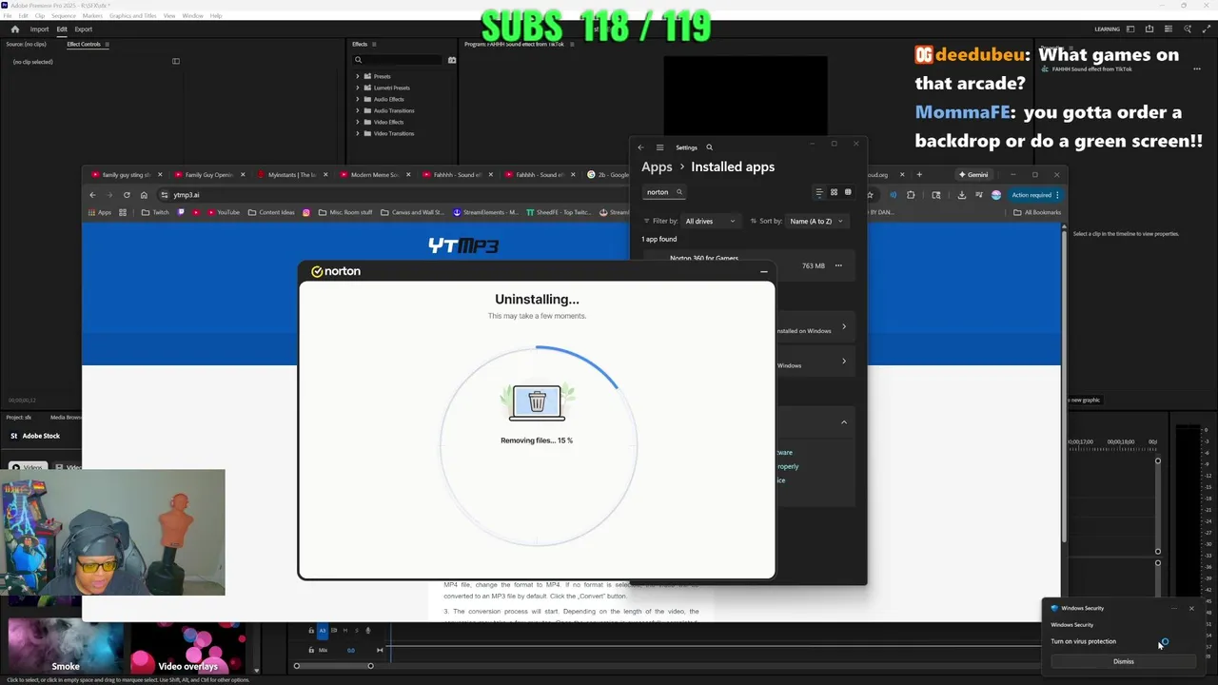This screenshot has height=685, width=1218.
Task: Open new Chrome tab with plus button
Action: coord(919,175)
